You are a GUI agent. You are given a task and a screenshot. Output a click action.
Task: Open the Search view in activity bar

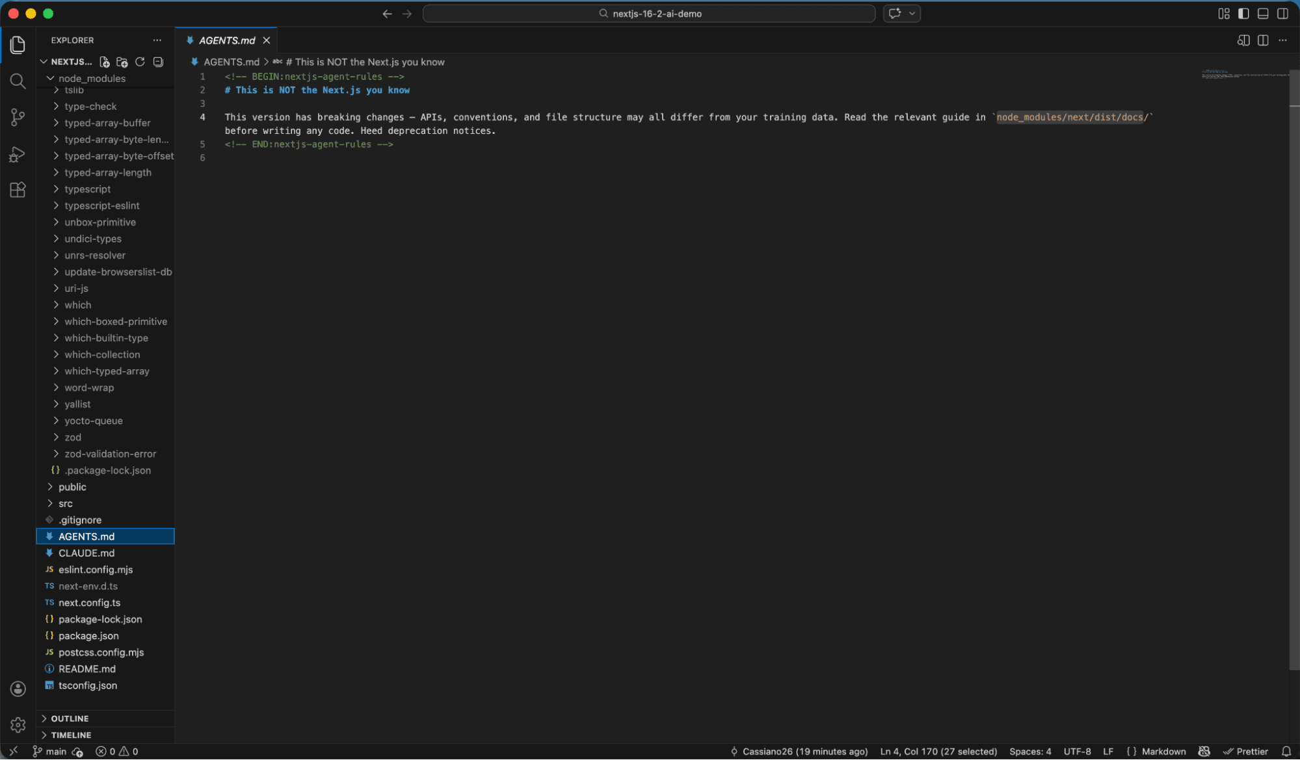(18, 81)
